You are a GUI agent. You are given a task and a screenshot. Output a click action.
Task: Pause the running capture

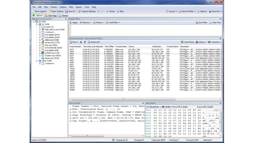point(111,11)
